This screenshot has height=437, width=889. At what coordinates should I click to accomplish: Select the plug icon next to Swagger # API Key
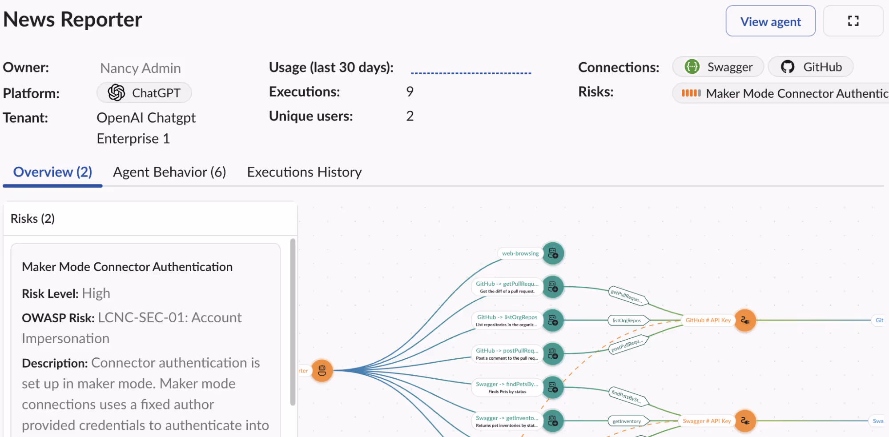coord(745,421)
